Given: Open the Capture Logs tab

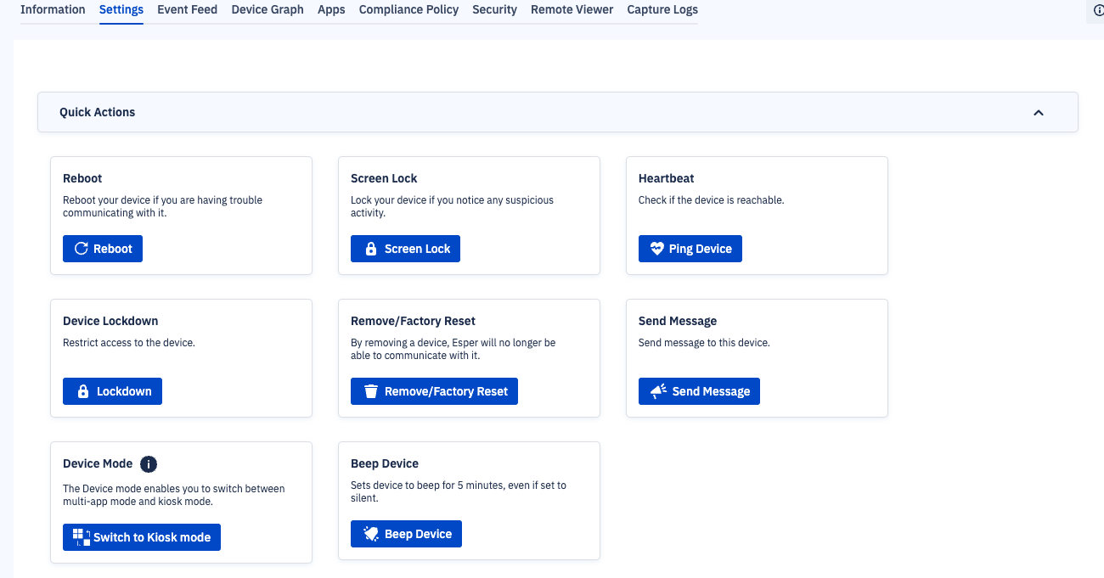Looking at the screenshot, I should point(662,9).
